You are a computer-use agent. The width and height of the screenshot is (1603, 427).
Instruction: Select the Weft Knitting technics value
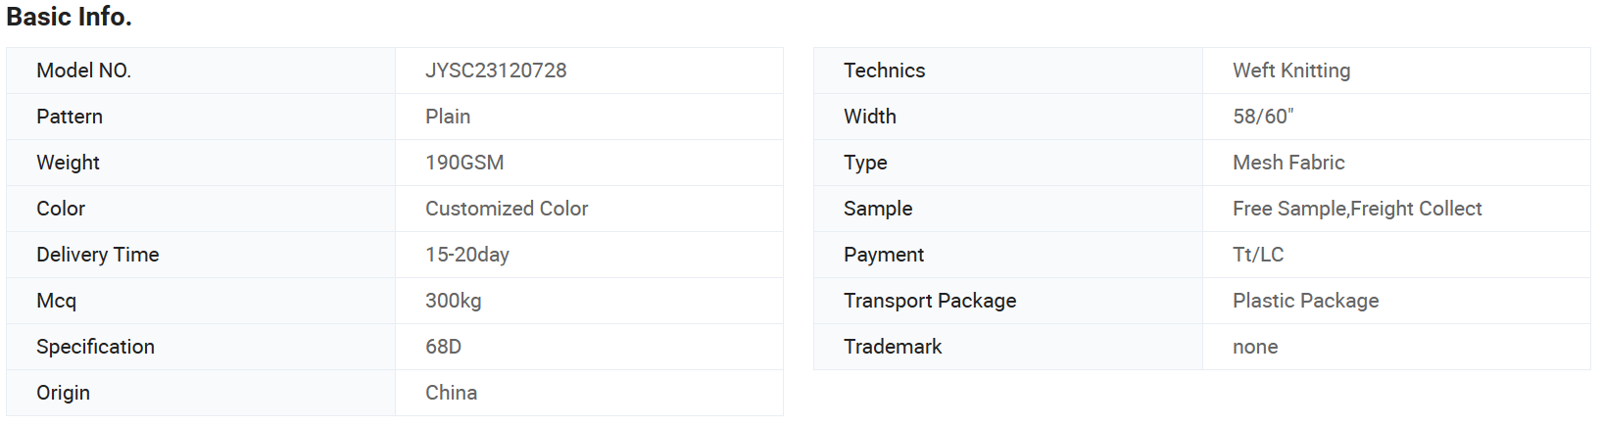tap(1291, 71)
